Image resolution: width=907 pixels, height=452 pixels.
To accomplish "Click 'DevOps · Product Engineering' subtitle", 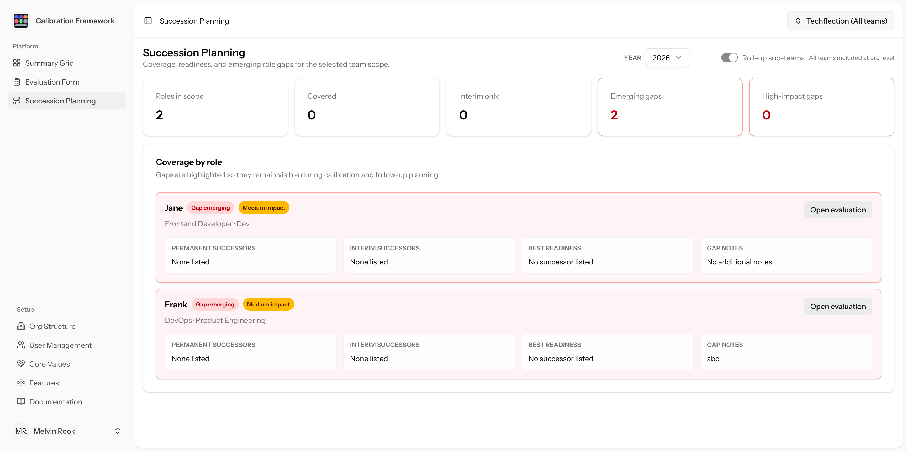I will pos(215,320).
